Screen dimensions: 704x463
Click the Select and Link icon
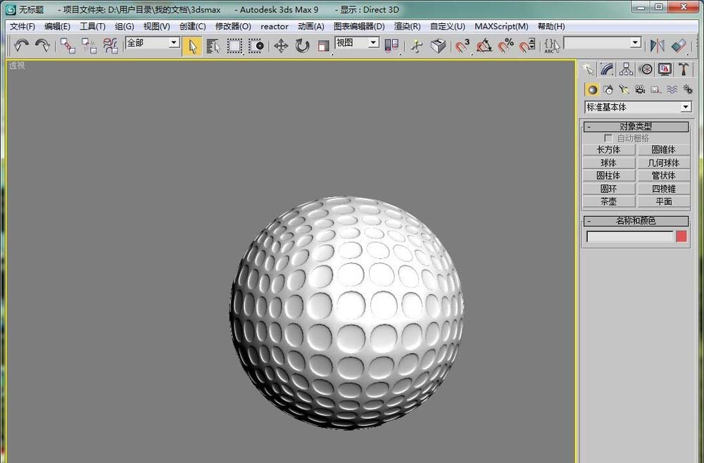[x=68, y=46]
